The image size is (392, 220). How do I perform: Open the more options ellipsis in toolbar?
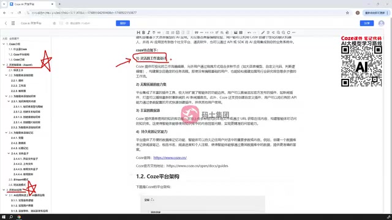(294, 32)
